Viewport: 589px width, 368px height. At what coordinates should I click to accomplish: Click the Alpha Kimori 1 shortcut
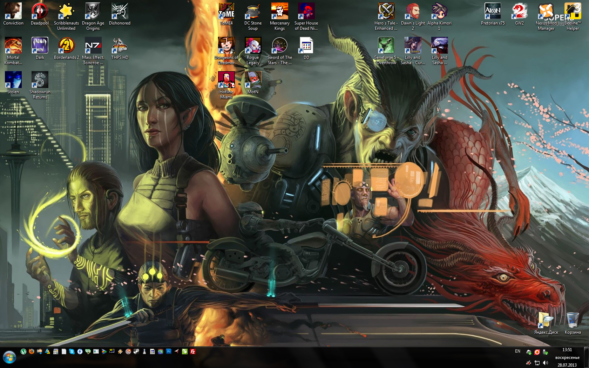coord(439,16)
